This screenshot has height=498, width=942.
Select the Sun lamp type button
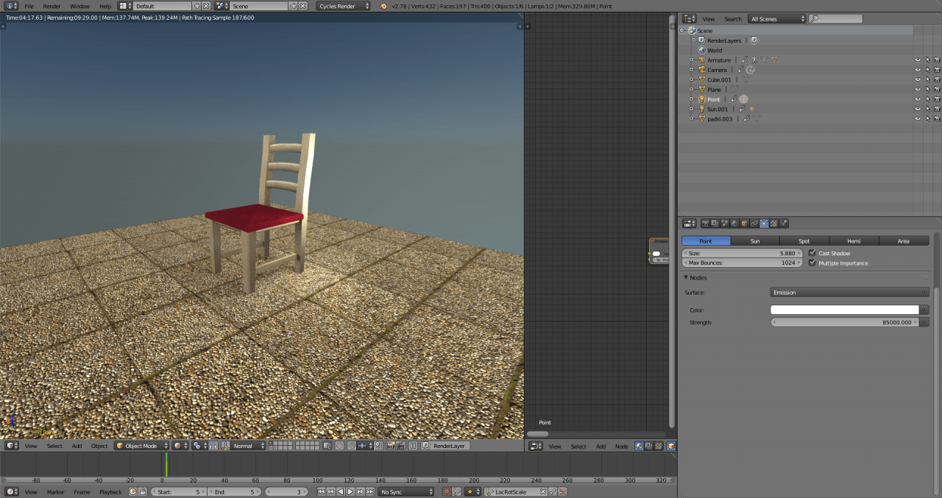point(755,241)
